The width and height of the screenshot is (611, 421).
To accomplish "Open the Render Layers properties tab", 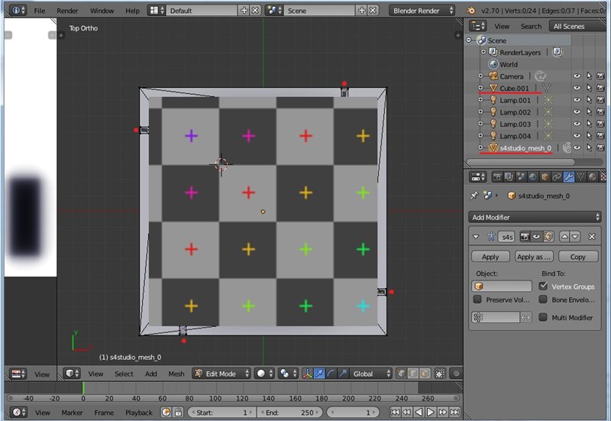I will point(509,177).
